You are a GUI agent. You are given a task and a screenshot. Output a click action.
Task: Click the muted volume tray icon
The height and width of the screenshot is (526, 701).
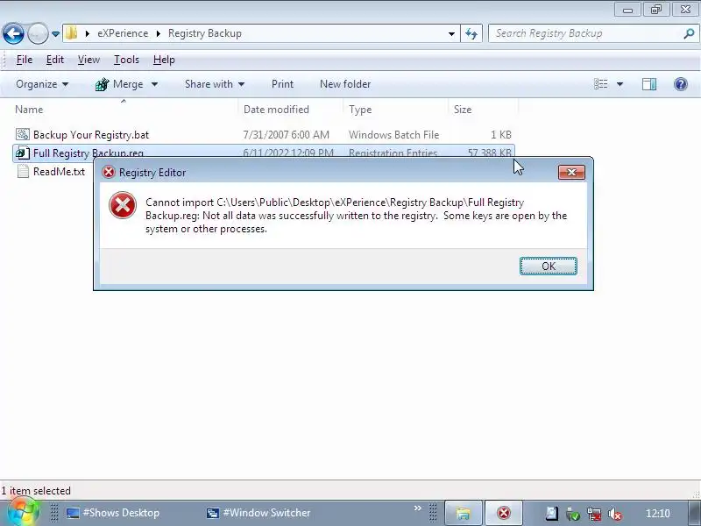616,514
